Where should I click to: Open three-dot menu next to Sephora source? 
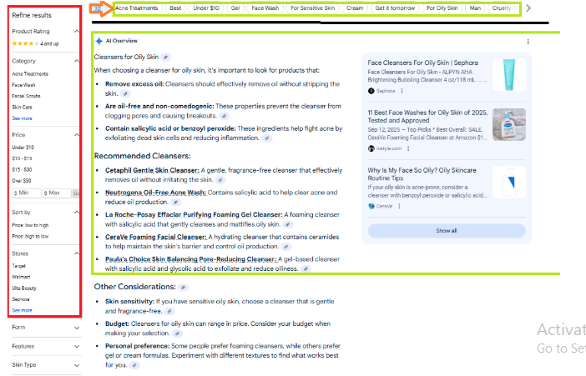(402, 90)
